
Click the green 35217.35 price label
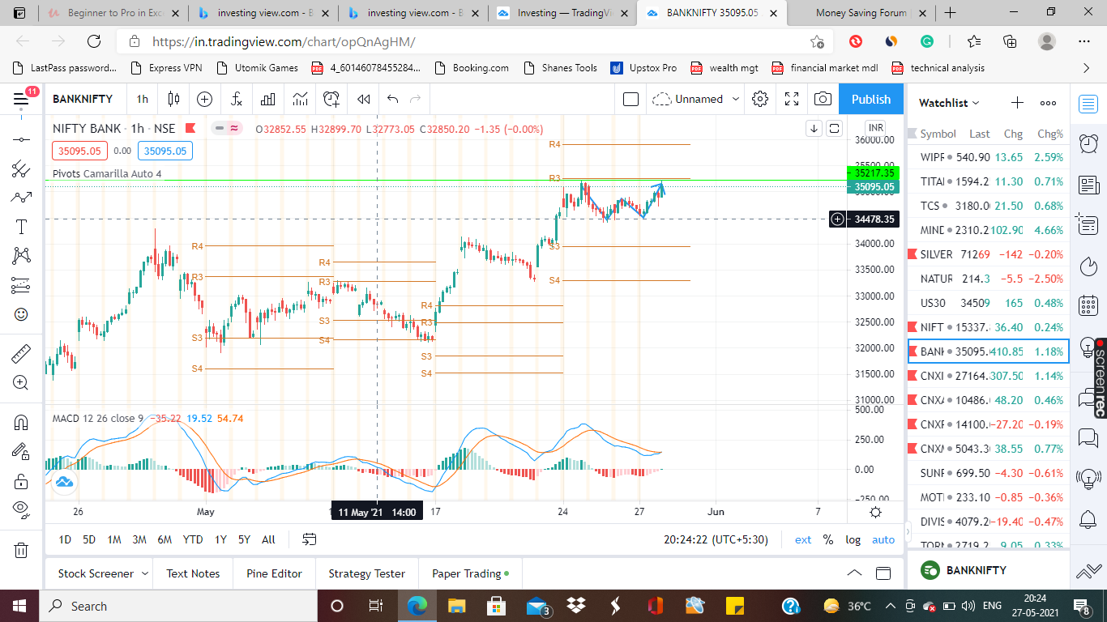click(x=873, y=173)
